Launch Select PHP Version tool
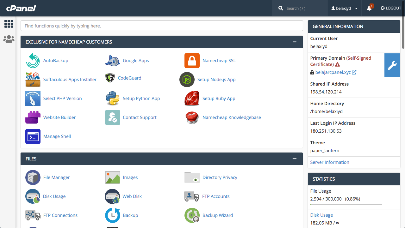405x228 pixels. coord(62,99)
